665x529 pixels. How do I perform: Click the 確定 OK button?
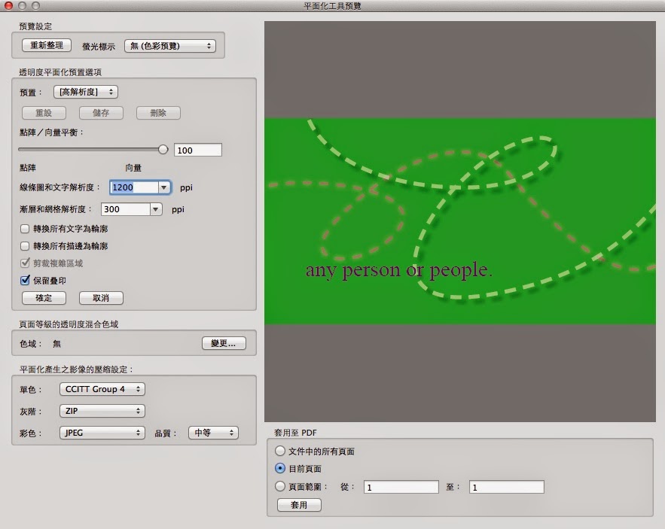click(x=44, y=298)
